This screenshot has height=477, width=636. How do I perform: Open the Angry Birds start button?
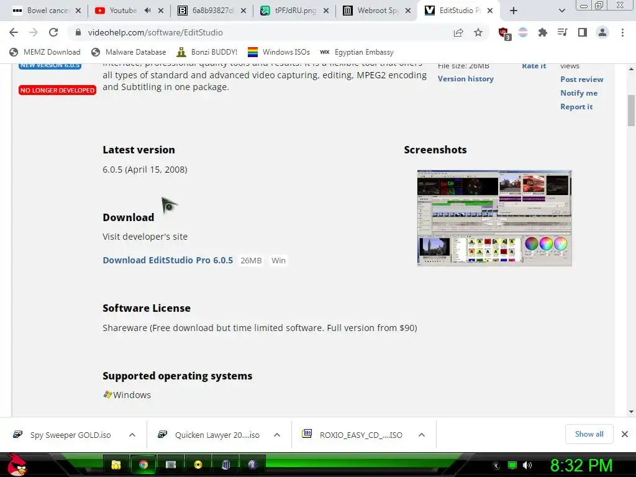point(17,465)
